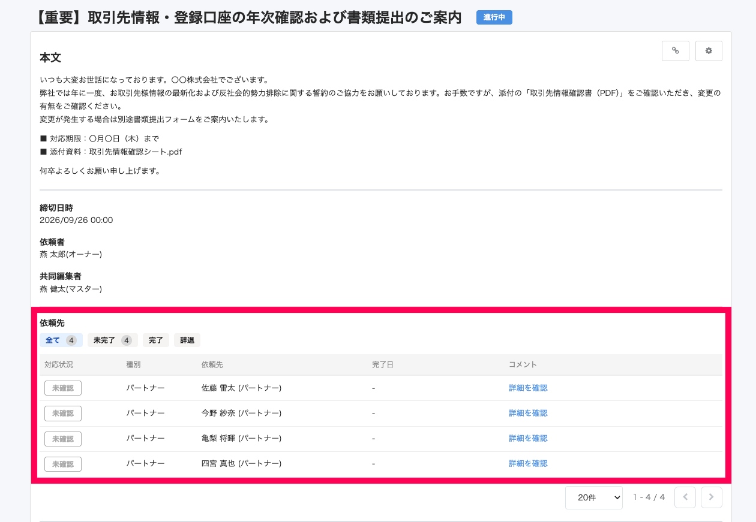Viewport: 756px width, 522px height.
Task: Click the 対応期限 line
Action: [99, 138]
